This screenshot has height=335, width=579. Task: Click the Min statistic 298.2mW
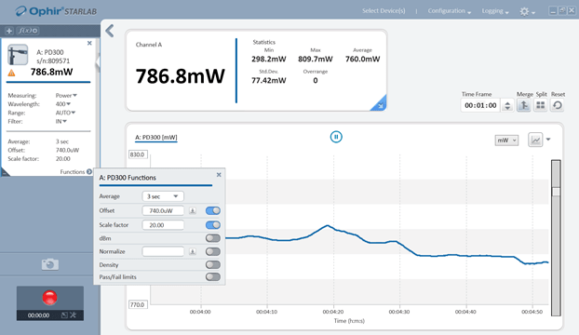point(269,59)
